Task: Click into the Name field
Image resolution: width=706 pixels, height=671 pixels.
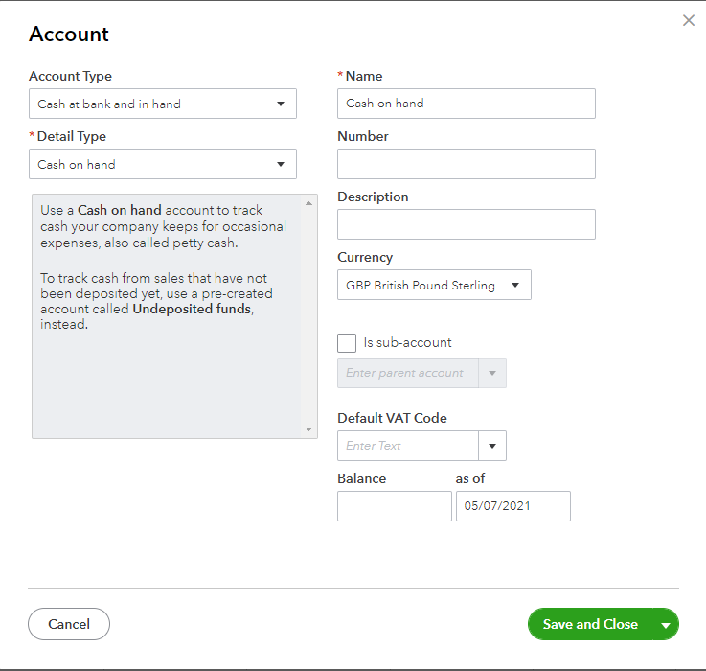Action: [467, 104]
